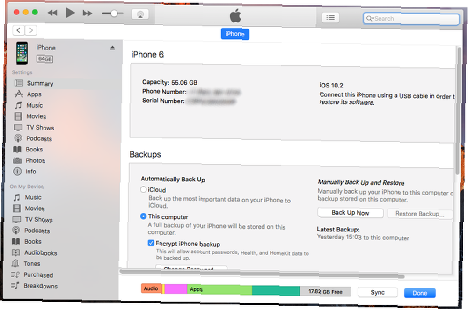Click the iOS 10.2 label
This screenshot has height=310, width=468.
[331, 85]
